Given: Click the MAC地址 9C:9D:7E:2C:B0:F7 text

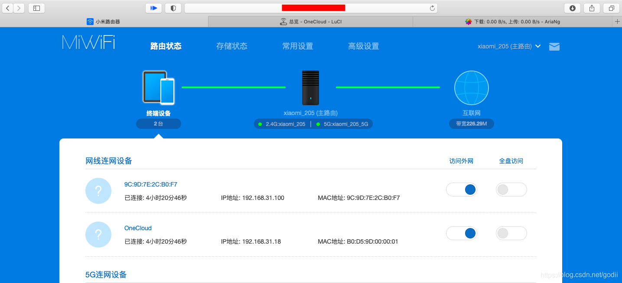Looking at the screenshot, I should (359, 198).
